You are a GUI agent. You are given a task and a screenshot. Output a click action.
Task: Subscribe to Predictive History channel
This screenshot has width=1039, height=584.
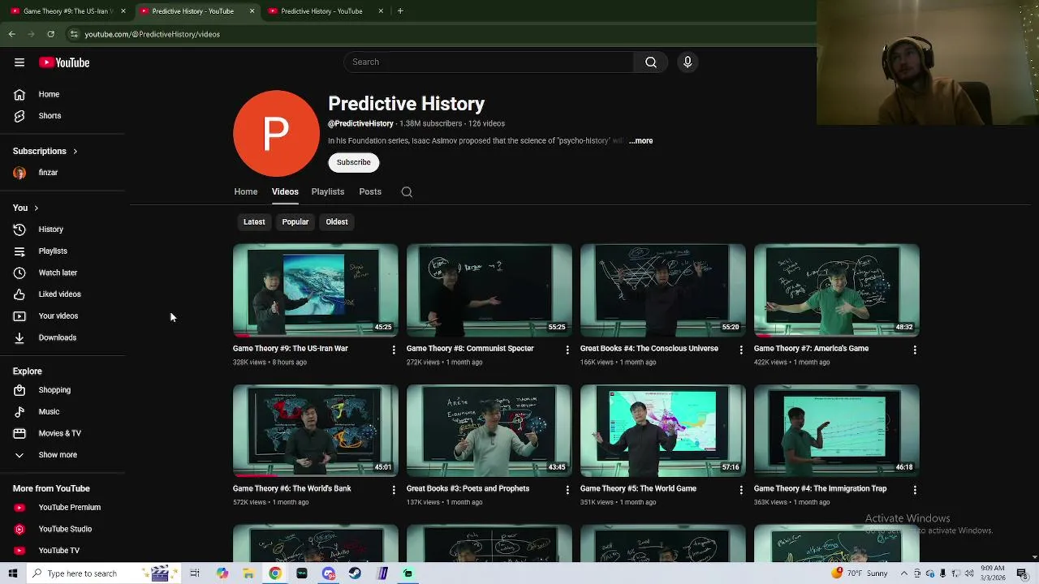(x=354, y=162)
